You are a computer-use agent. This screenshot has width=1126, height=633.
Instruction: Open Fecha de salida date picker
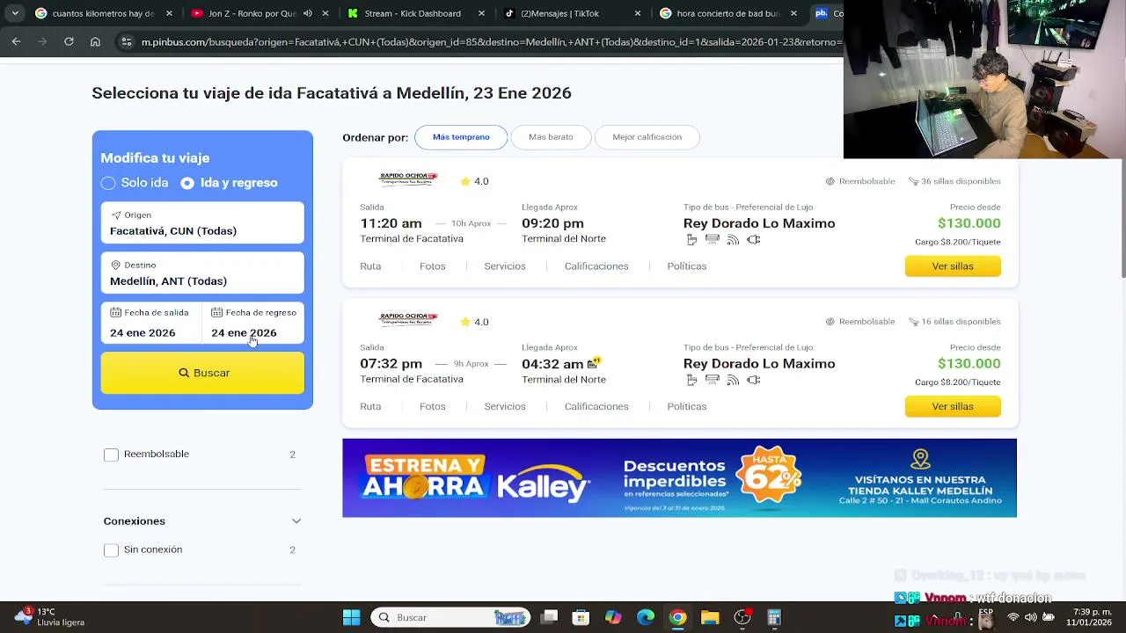(x=151, y=323)
